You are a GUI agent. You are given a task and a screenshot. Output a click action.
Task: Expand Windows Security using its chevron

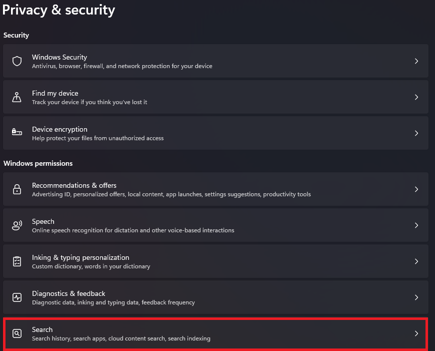pos(416,61)
